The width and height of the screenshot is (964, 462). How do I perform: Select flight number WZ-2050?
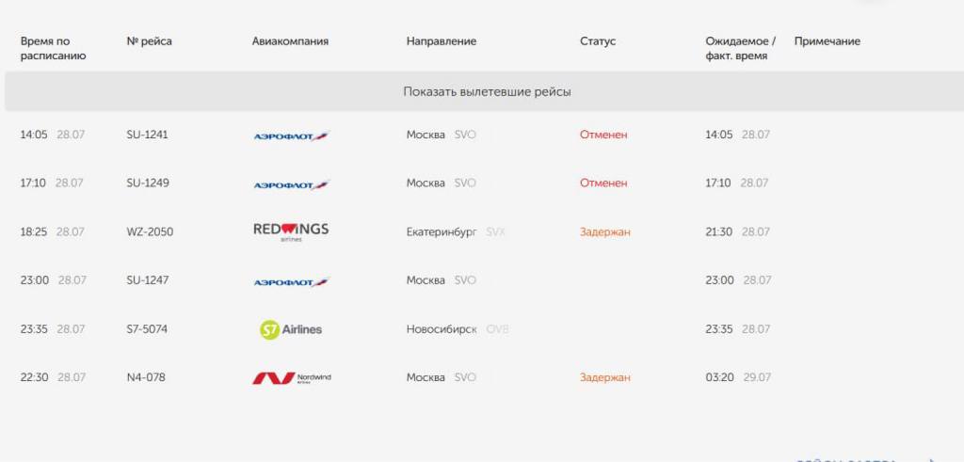pos(150,231)
